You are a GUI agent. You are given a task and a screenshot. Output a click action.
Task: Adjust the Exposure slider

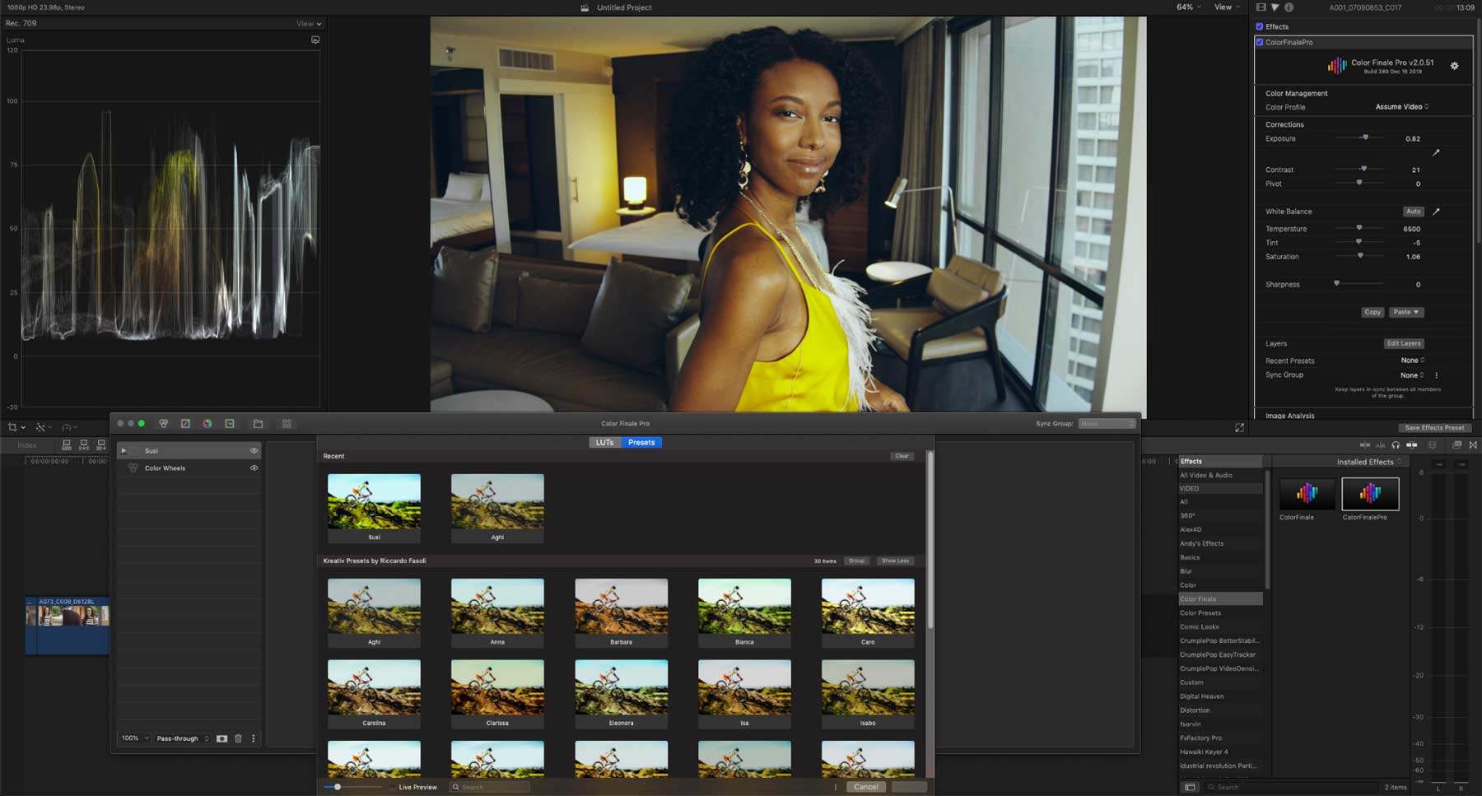1358,137
